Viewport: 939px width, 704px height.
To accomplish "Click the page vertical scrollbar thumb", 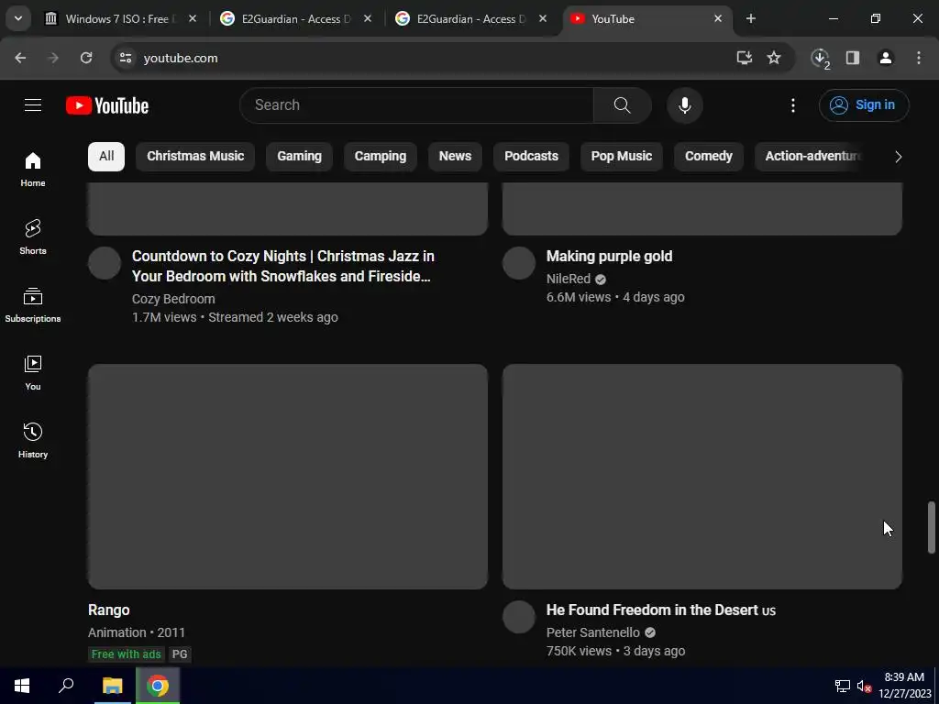I will click(x=932, y=527).
